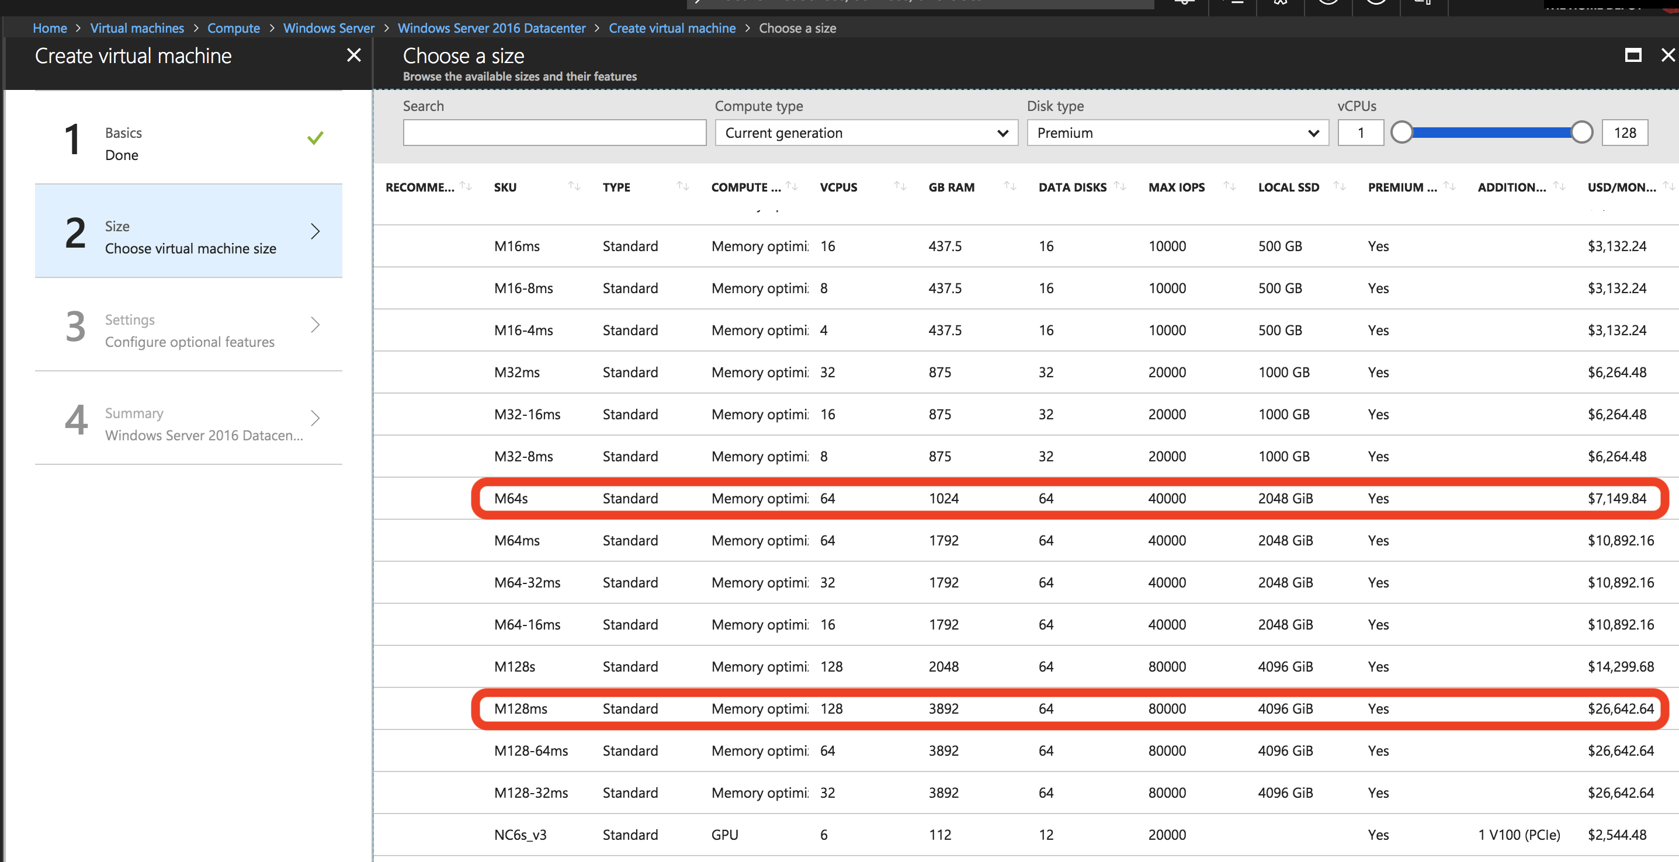The height and width of the screenshot is (862, 1679).
Task: Sort table by SKU column arrows
Action: click(574, 186)
